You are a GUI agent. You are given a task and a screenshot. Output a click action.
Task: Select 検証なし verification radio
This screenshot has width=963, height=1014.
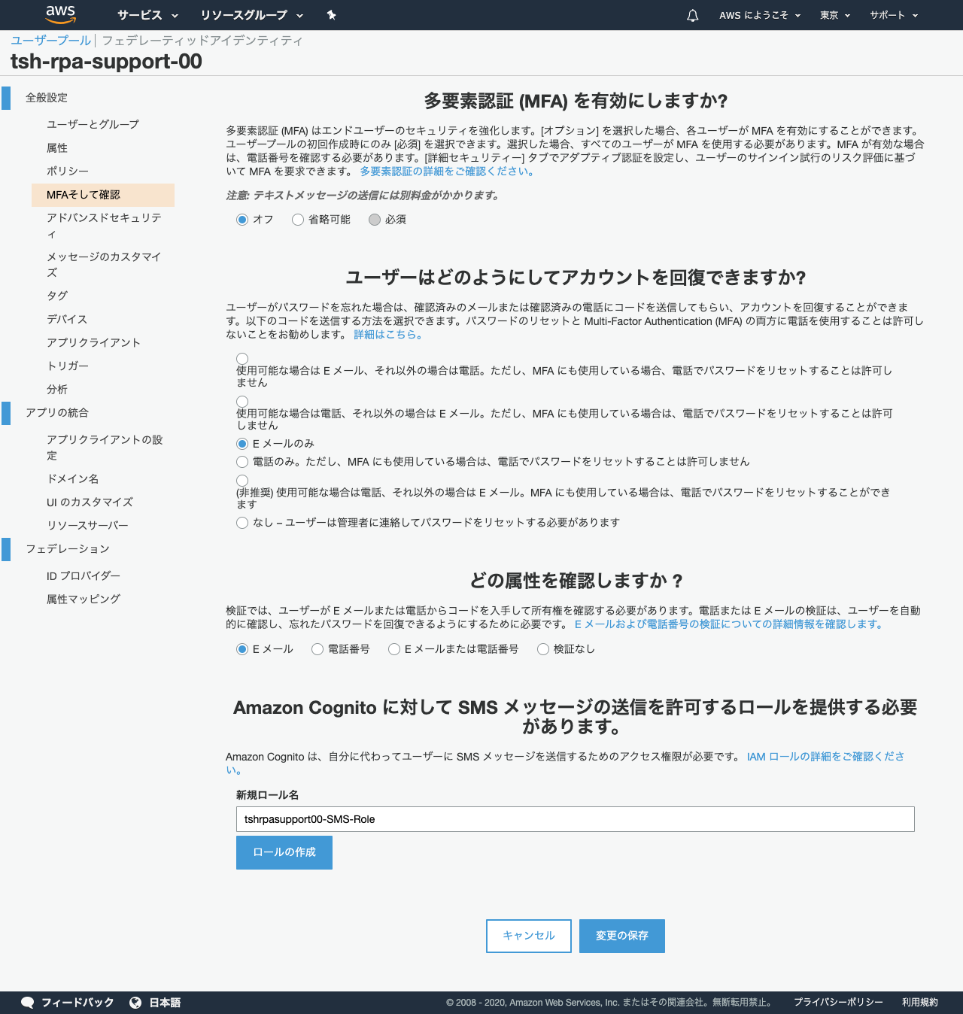pos(543,649)
